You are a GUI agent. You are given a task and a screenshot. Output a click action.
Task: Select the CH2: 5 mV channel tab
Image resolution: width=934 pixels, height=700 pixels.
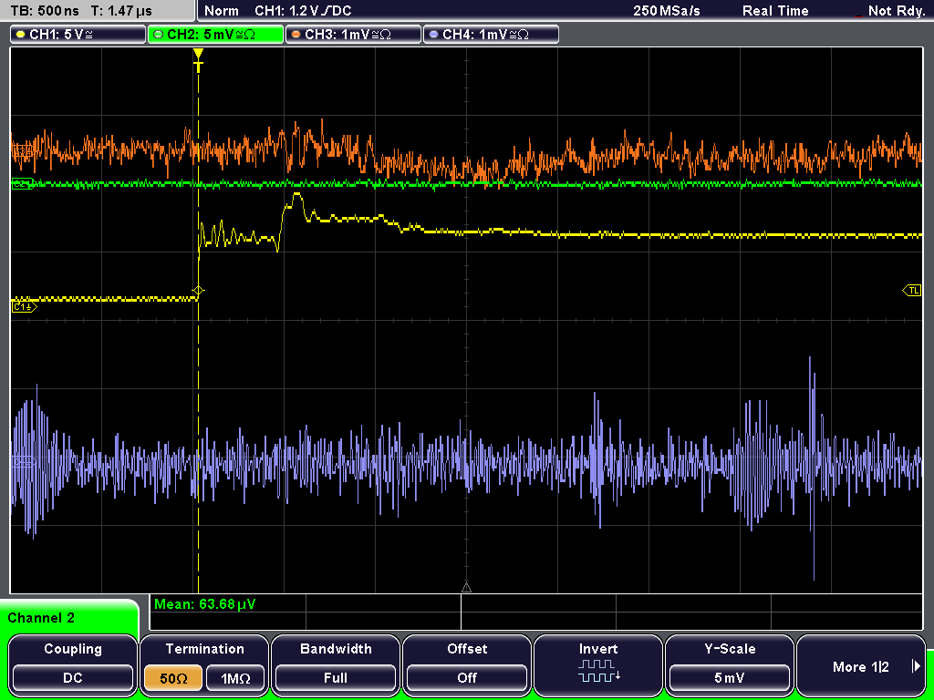(x=215, y=35)
